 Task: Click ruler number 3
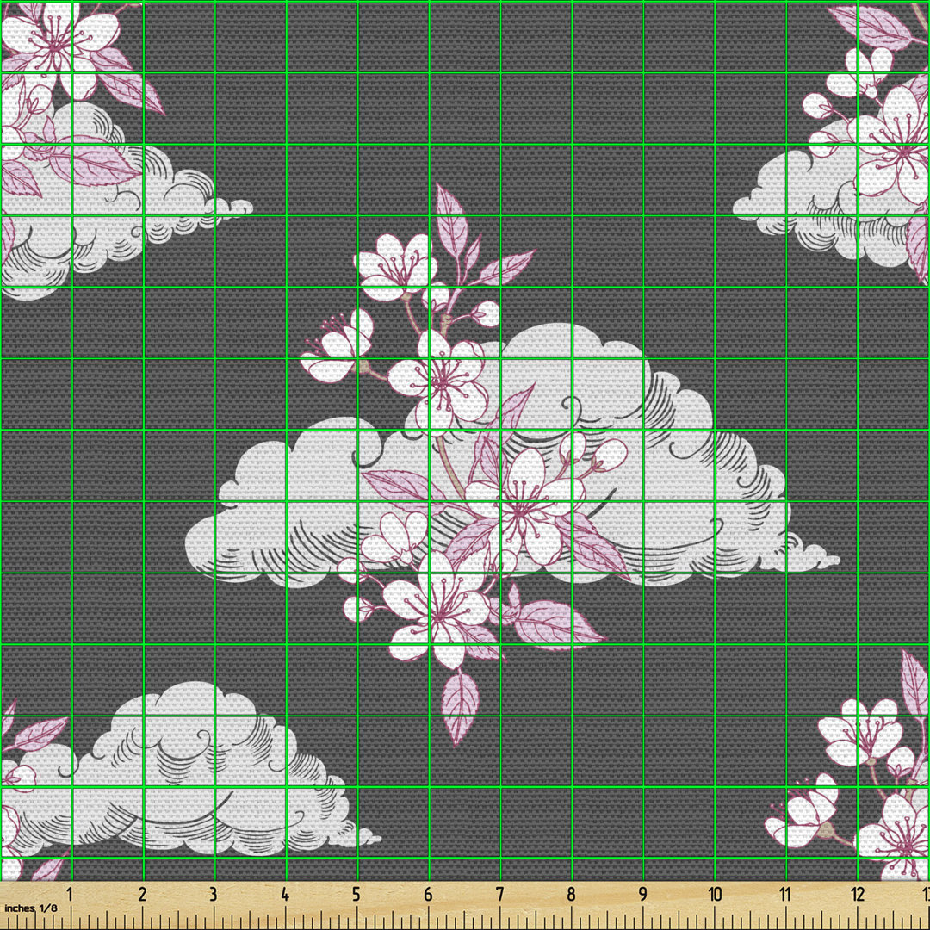213,894
